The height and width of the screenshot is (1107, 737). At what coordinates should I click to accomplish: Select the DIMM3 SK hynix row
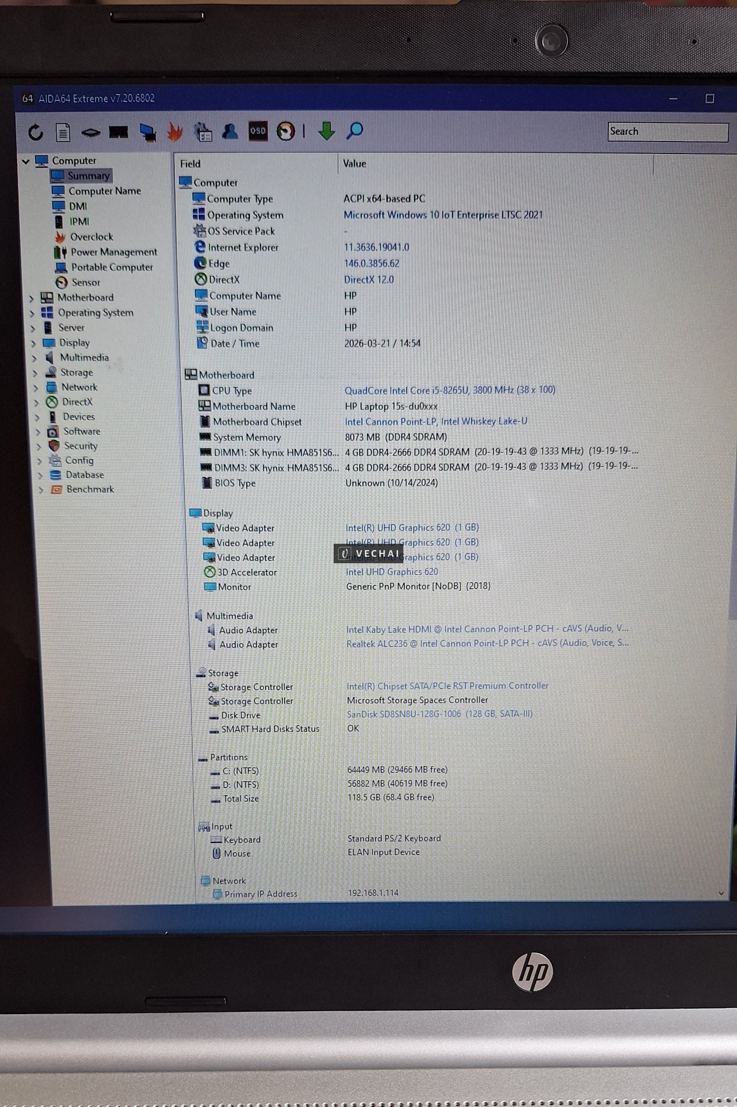(419, 467)
